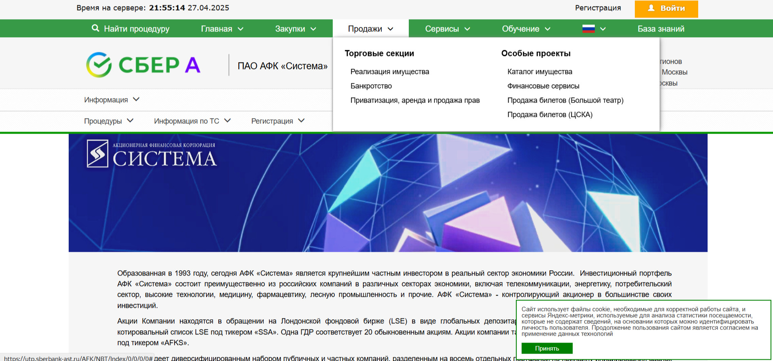Image resolution: width=773 pixels, height=361 pixels.
Task: Expand the language selector chevron
Action: click(x=603, y=29)
